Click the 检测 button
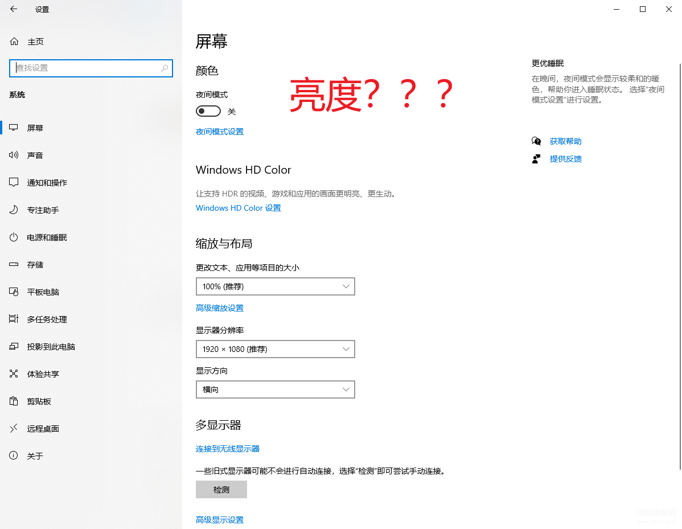 point(221,489)
